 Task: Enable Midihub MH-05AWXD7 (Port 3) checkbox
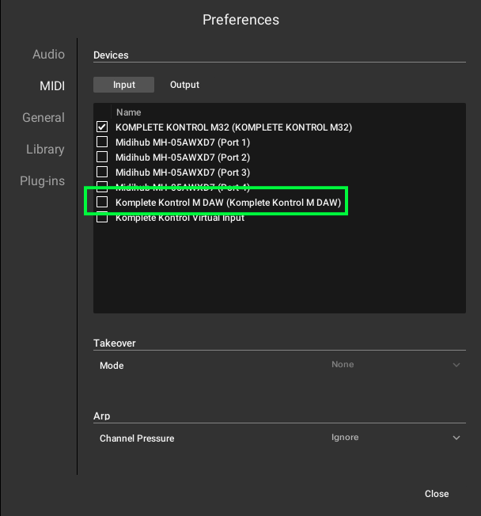coord(102,172)
